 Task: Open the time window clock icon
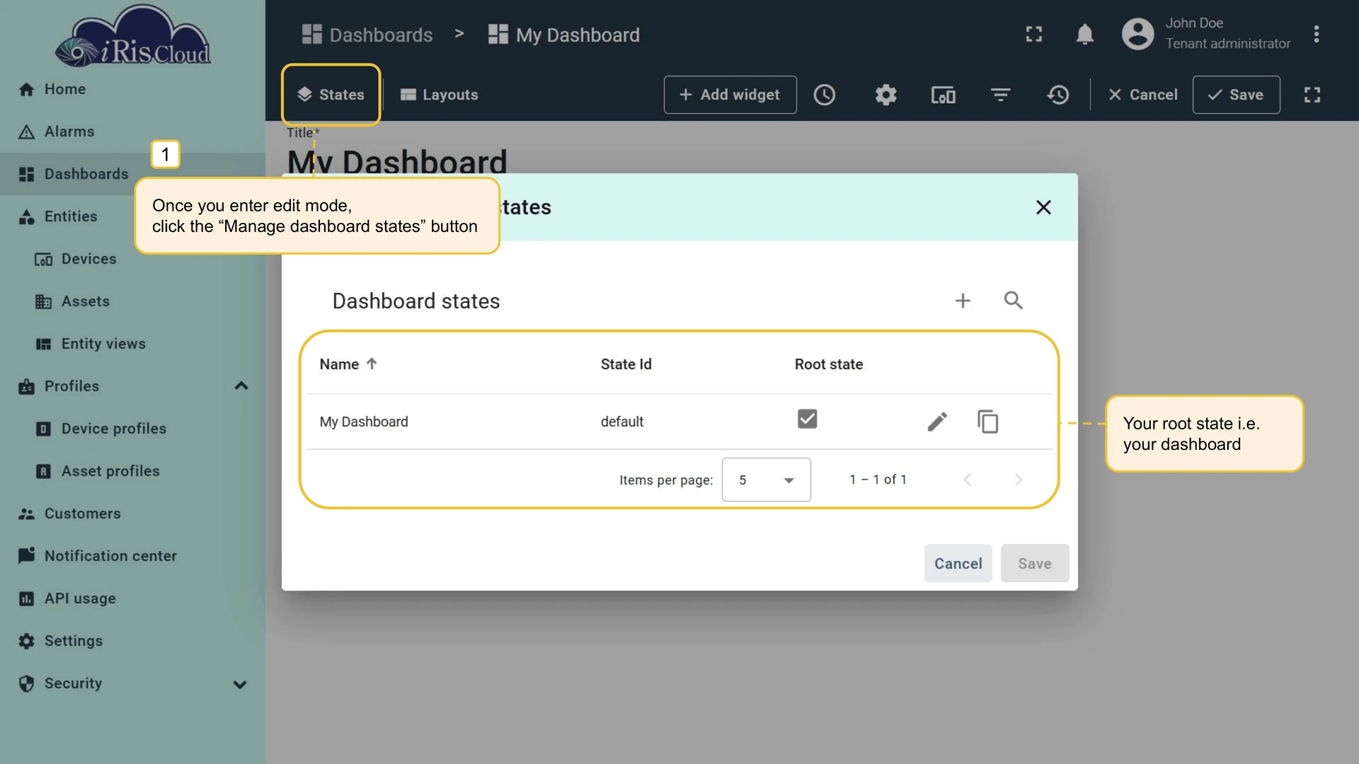(824, 95)
